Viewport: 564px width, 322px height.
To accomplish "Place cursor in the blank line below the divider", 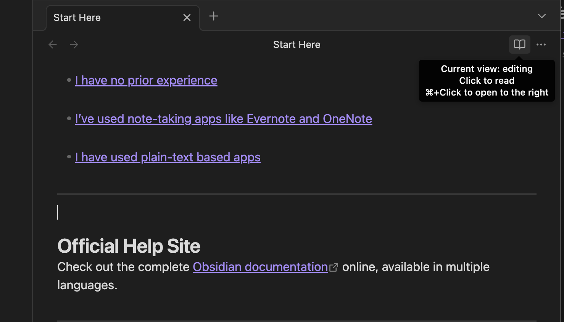I will point(153,212).
